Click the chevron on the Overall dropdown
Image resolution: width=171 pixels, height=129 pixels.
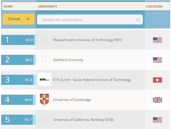[28, 19]
